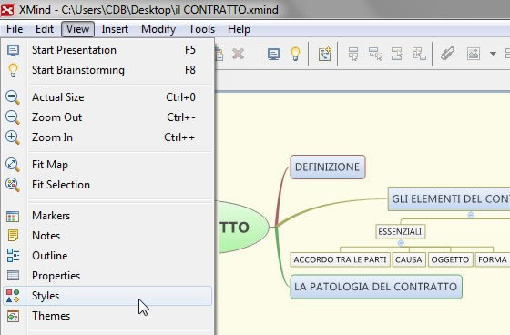This screenshot has width=510, height=335.
Task: Open the Modify menu
Action: coord(158,29)
